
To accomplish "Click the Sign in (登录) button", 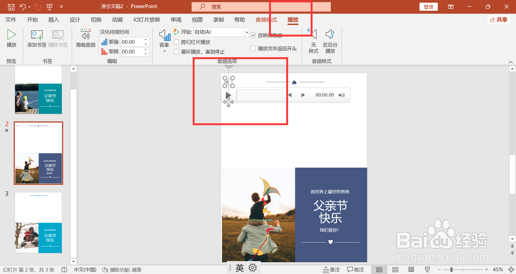I will tap(428, 7).
